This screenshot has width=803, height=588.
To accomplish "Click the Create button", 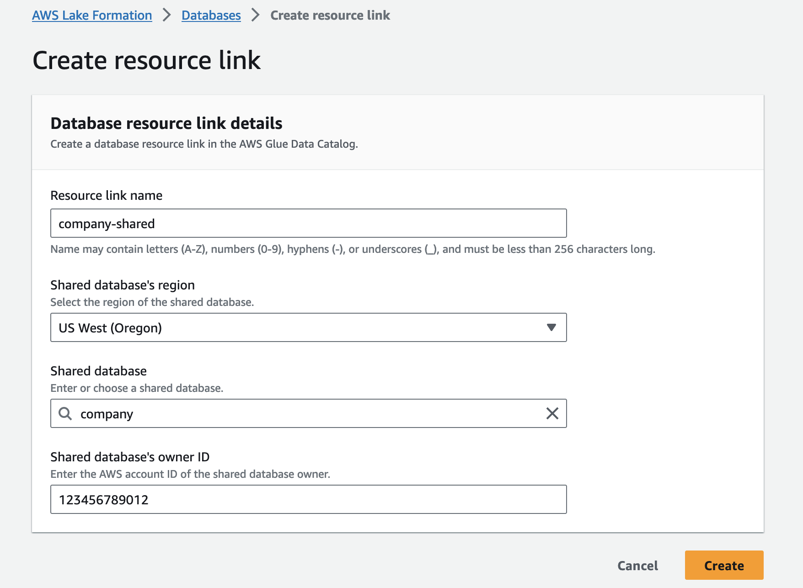I will (x=724, y=565).
